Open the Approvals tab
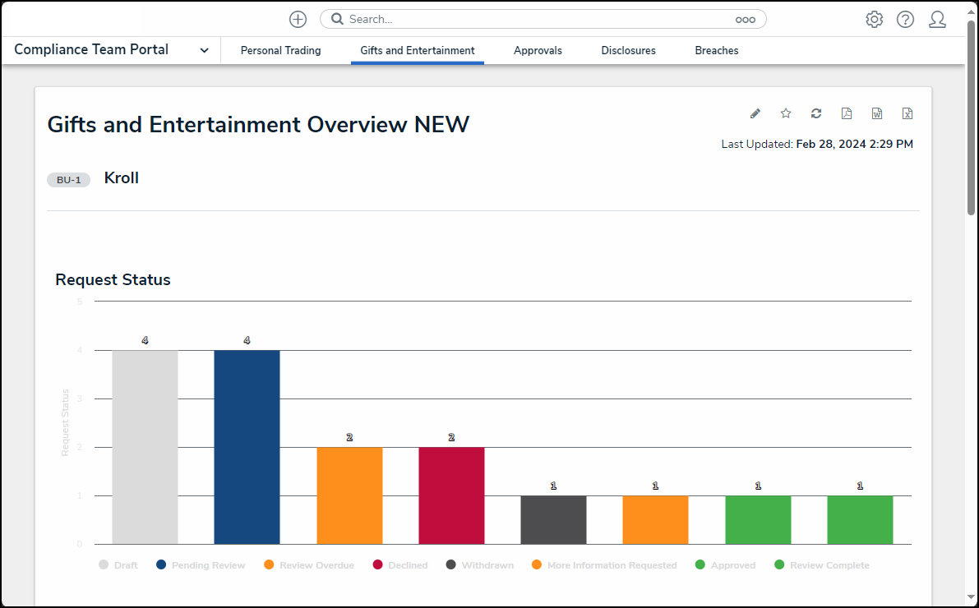The image size is (979, 608). tap(538, 51)
